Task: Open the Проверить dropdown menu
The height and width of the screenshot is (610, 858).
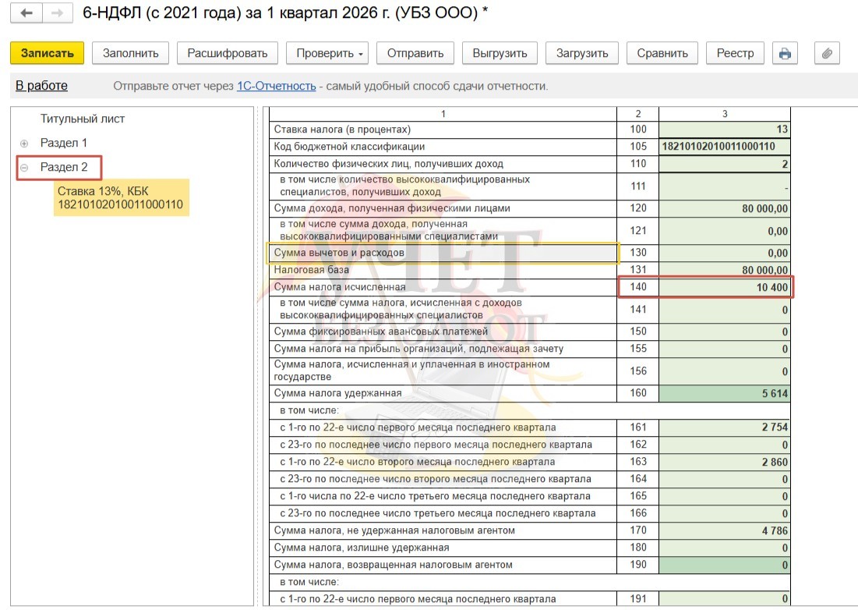Action: [330, 53]
